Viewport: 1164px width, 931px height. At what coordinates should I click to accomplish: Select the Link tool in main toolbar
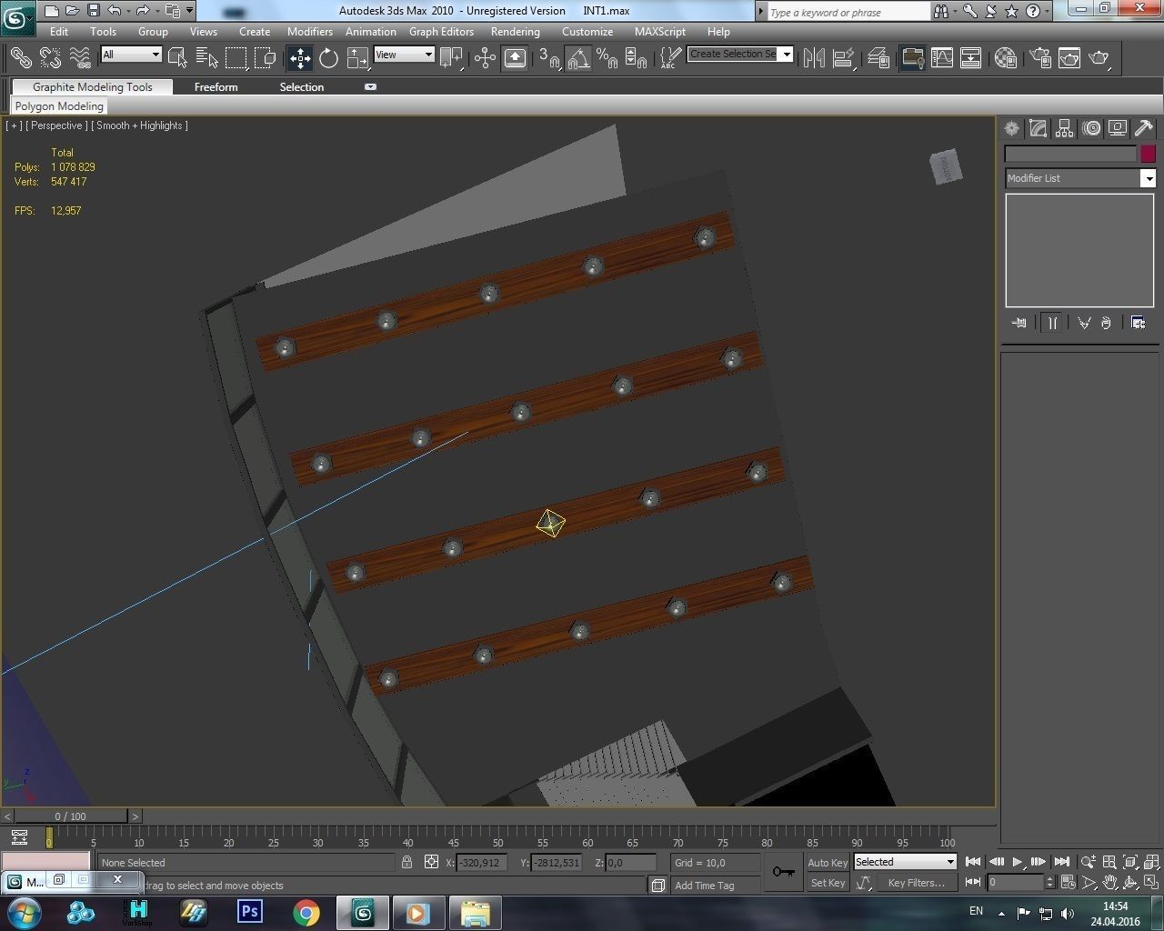pos(21,58)
